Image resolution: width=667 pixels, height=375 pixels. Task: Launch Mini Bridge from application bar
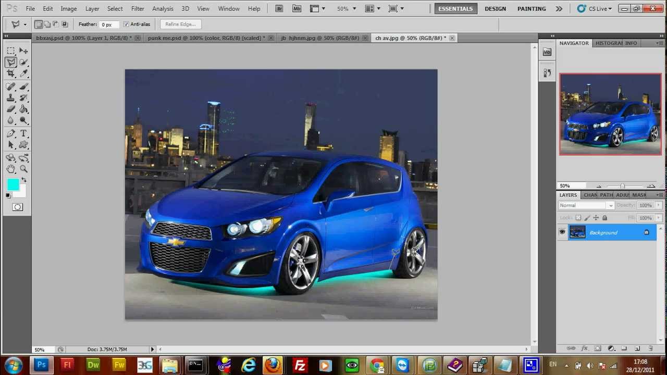[297, 8]
